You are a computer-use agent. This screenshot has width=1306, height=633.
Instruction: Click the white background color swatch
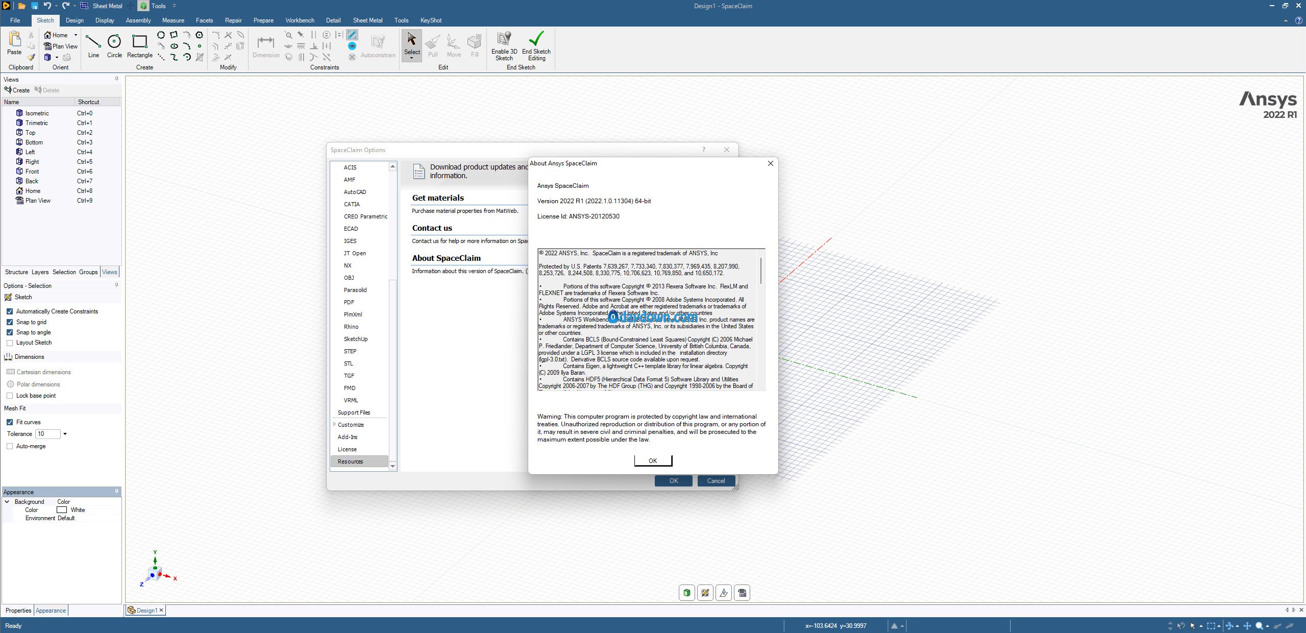[x=62, y=510]
